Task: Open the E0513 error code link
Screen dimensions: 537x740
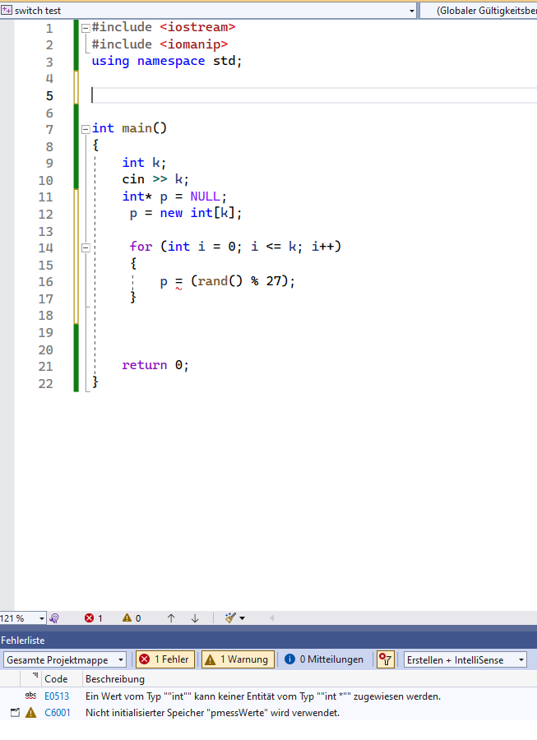Action: click(x=57, y=696)
